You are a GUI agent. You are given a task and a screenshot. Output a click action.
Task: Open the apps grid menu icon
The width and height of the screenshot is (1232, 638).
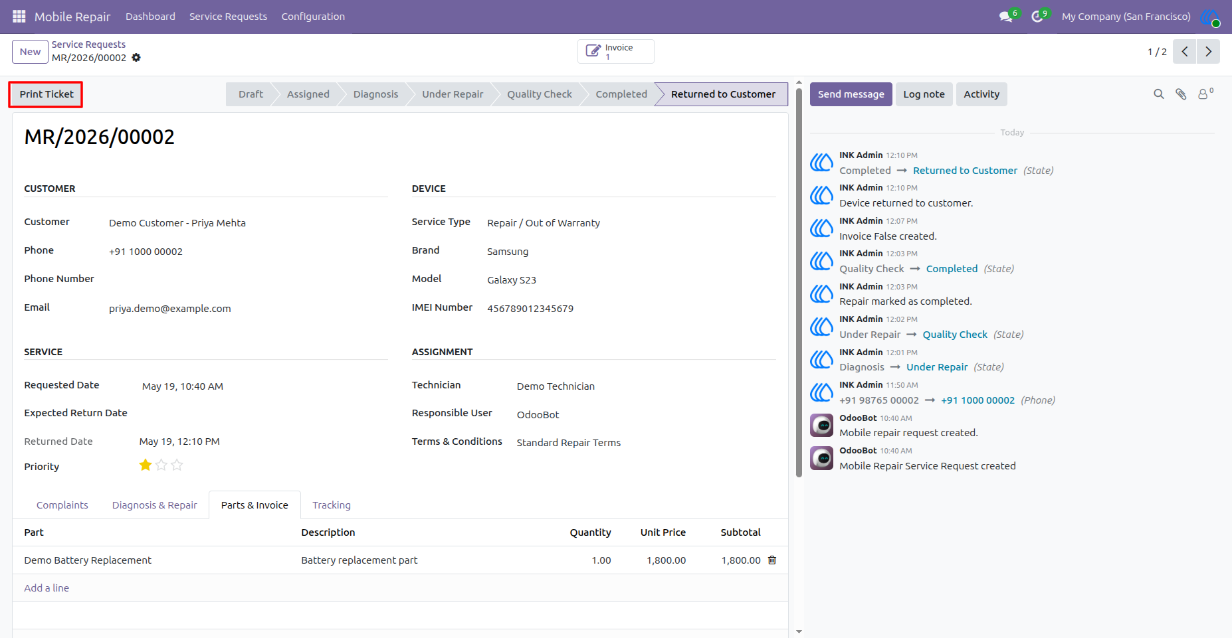coord(19,16)
